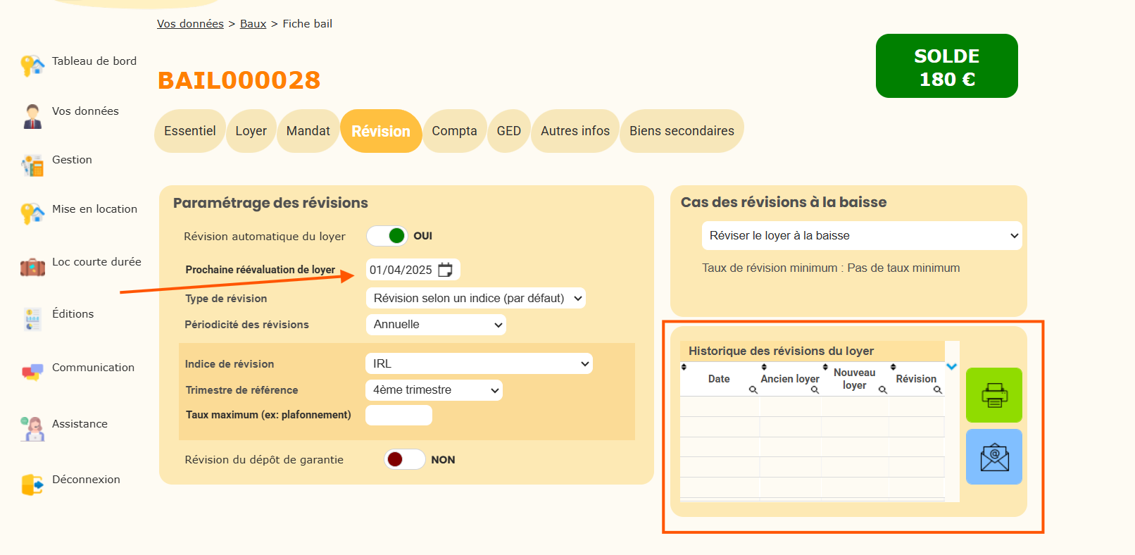Expand history table options blue chevron
Screen dimensions: 1135x555
[951, 366]
